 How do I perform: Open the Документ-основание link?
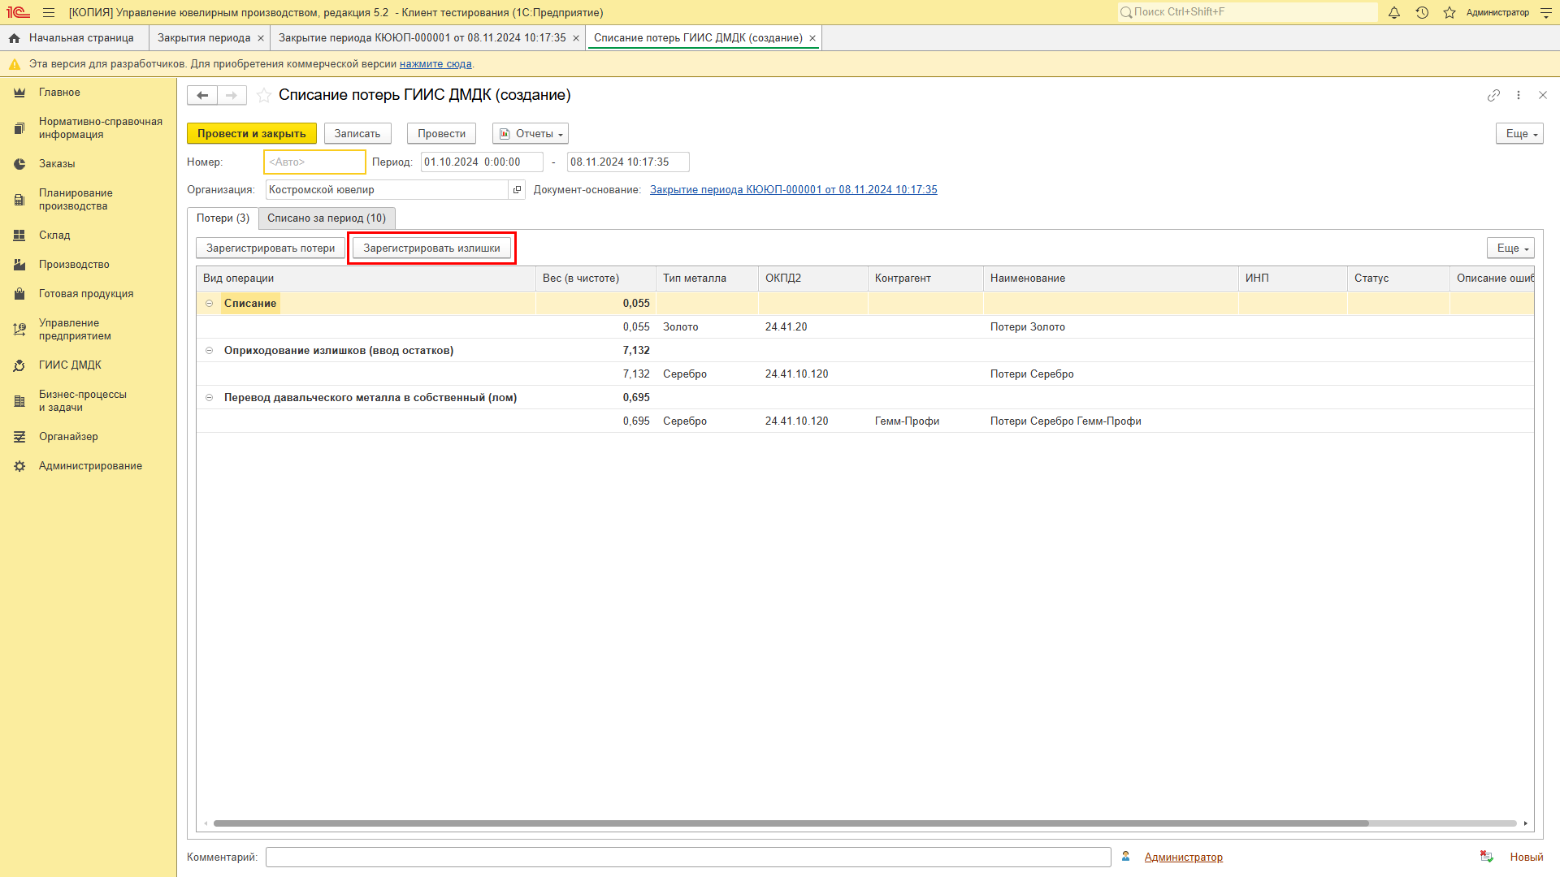794,190
